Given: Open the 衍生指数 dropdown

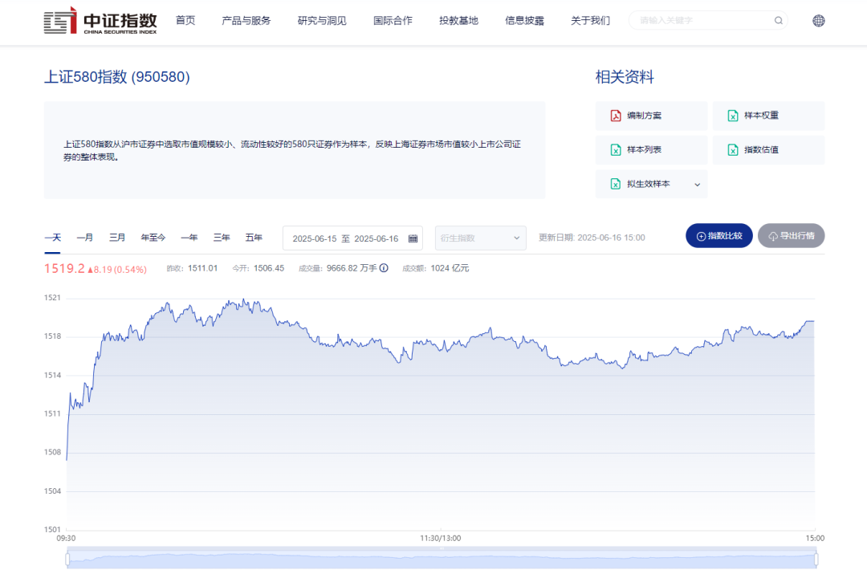Looking at the screenshot, I should point(481,238).
